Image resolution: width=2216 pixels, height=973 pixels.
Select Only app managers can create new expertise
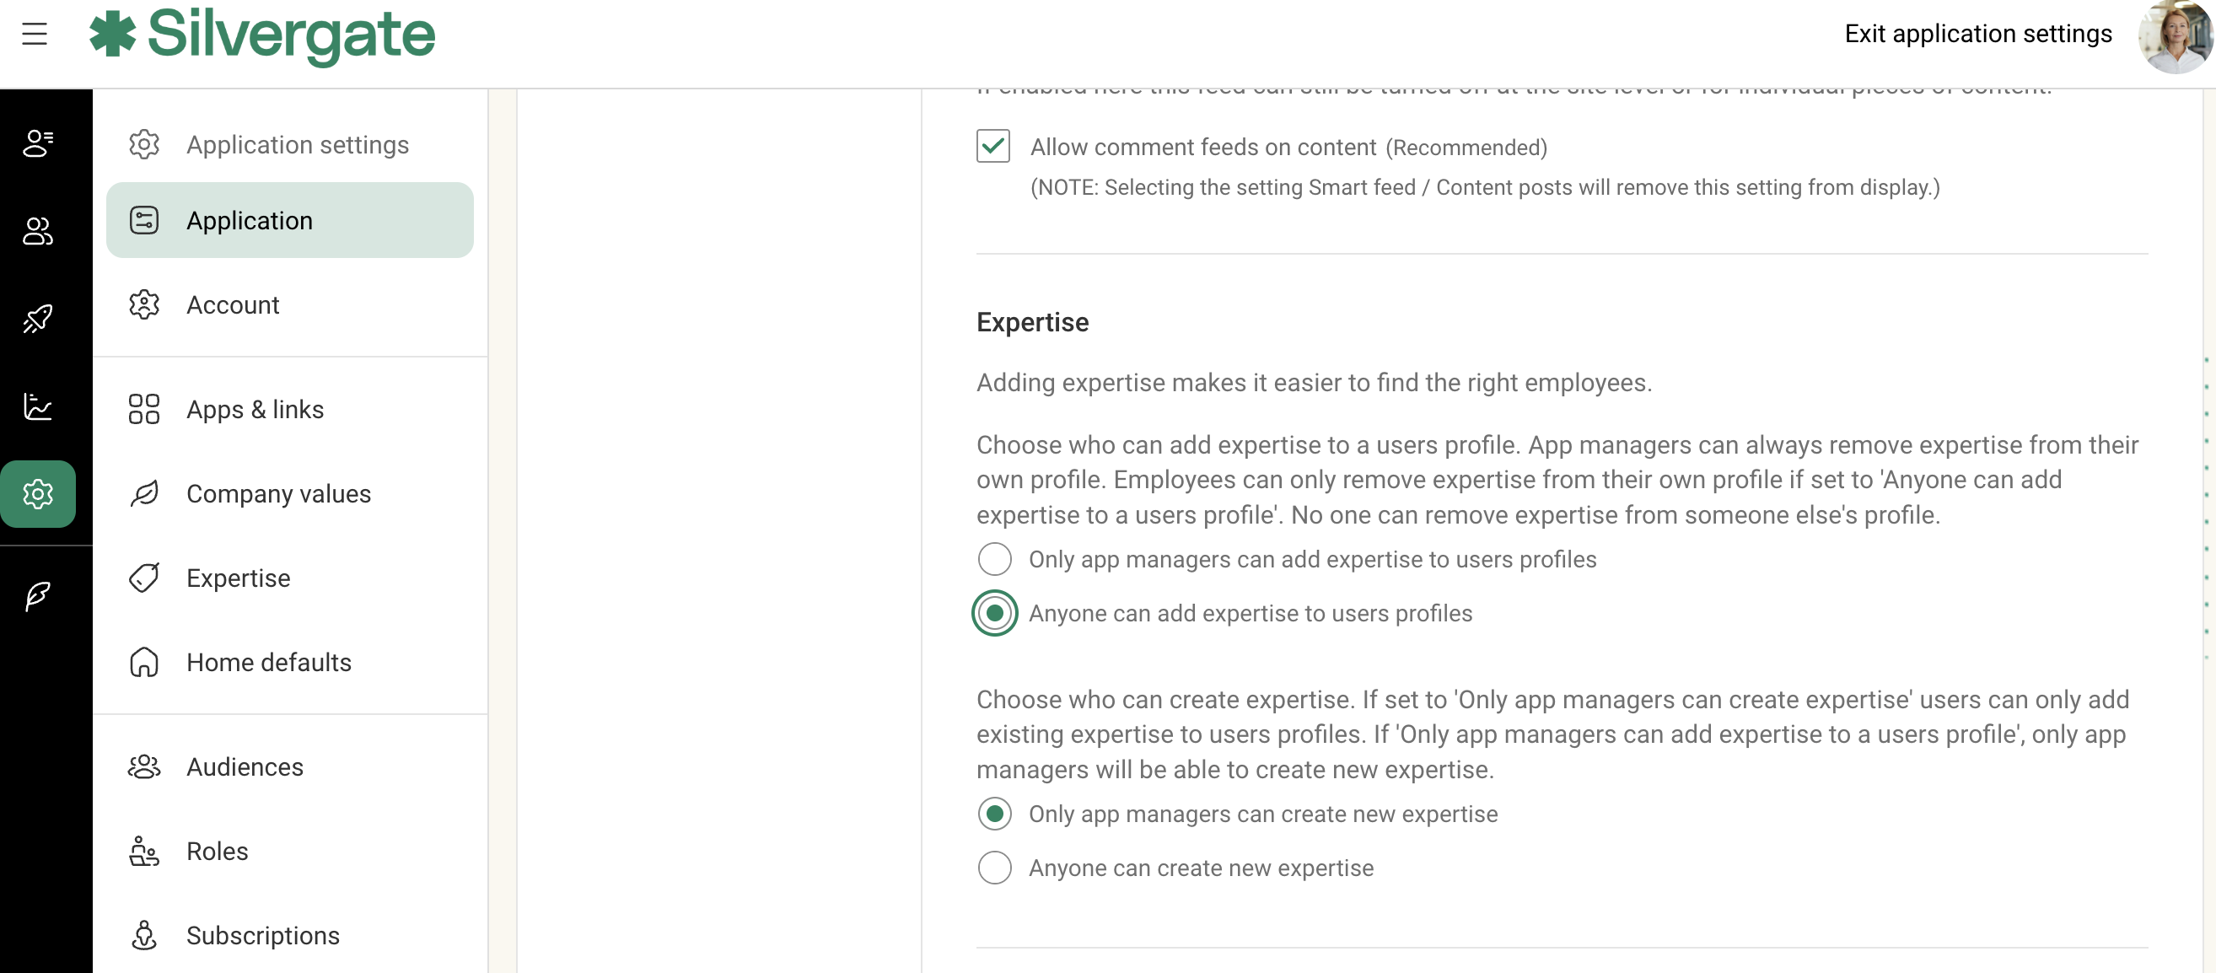coord(994,814)
